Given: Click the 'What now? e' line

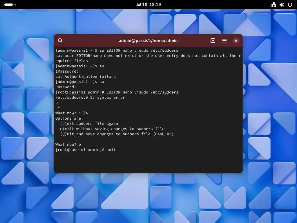Looking at the screenshot, I should [x=68, y=145].
